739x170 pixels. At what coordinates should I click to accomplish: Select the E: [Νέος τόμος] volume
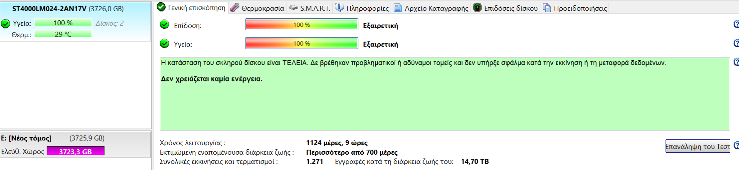pos(75,145)
